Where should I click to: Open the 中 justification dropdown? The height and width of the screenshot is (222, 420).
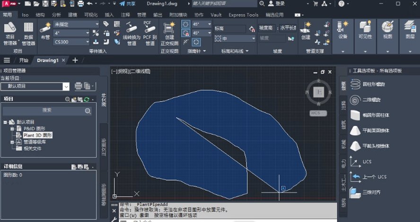pyautogui.click(x=235, y=39)
